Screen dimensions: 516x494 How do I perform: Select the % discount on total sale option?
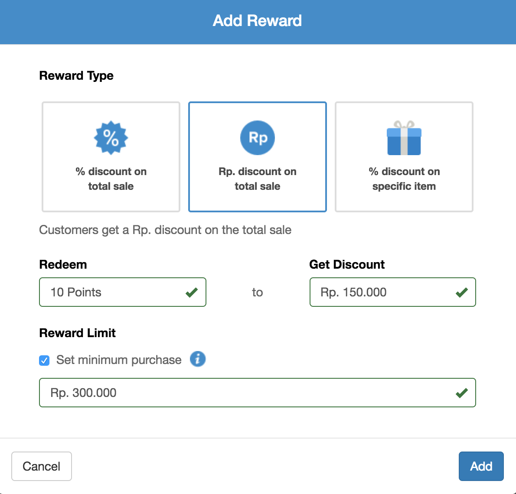pos(111,157)
